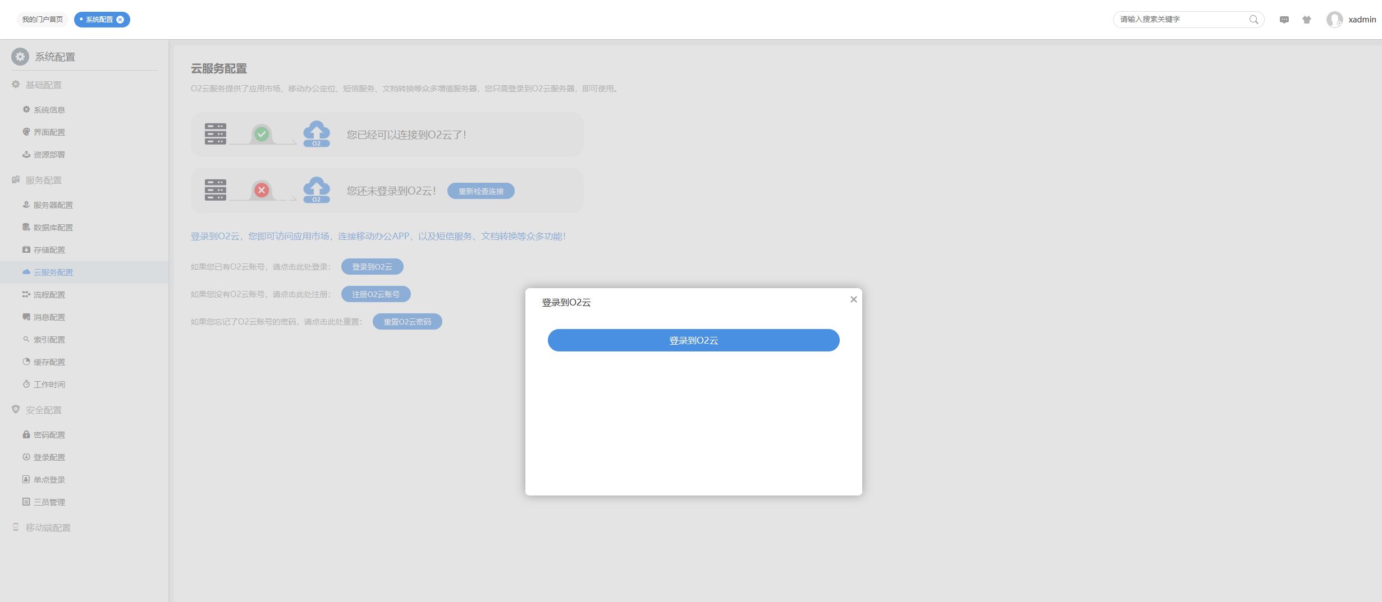Open 资源部署 in the sidebar
Screen dimensions: 1382x602
click(84, 155)
